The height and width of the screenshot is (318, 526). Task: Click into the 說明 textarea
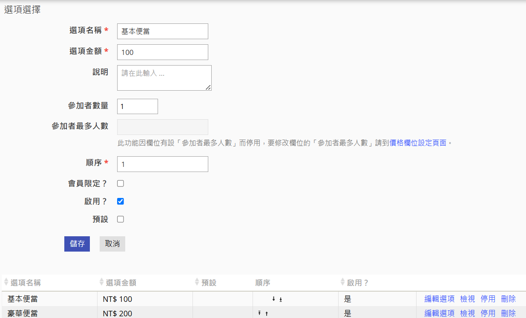click(164, 78)
